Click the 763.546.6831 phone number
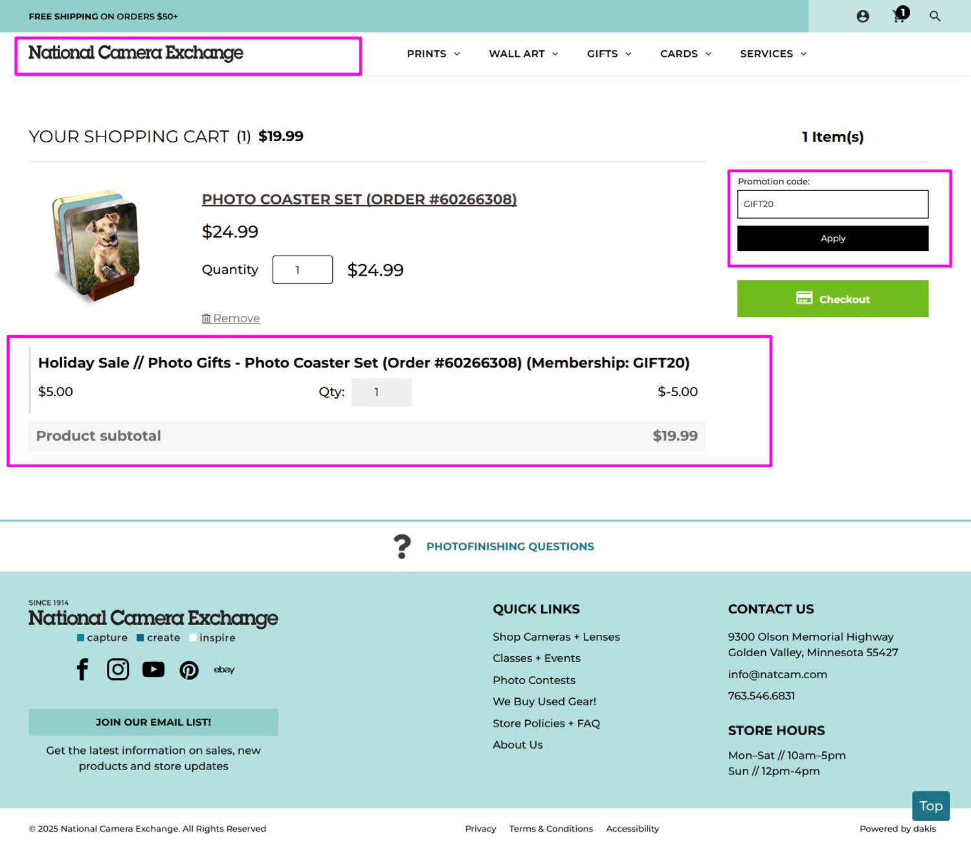 coord(761,696)
